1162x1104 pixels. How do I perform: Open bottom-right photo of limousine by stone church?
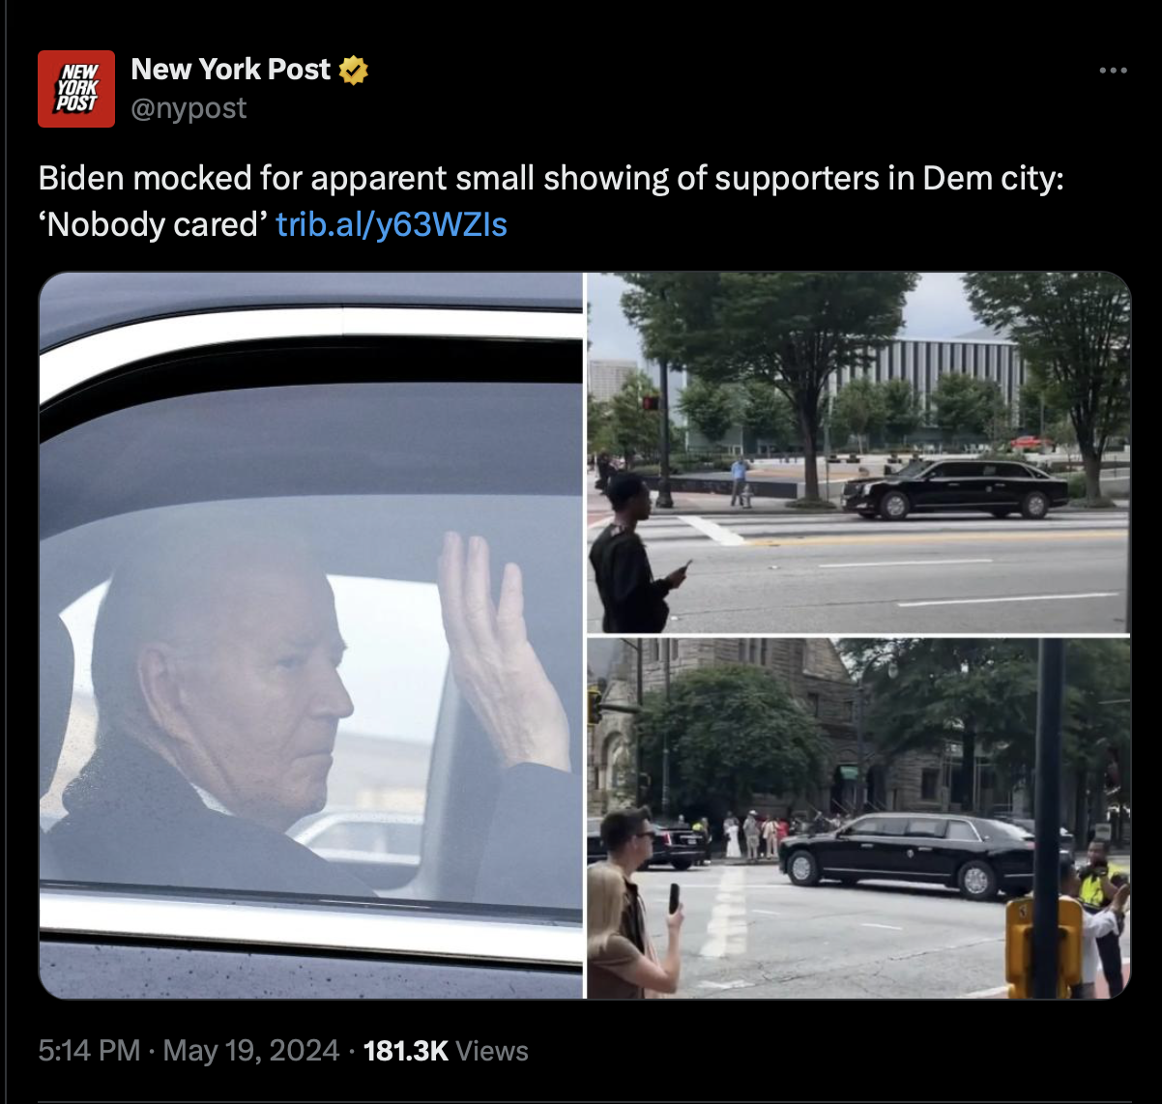(x=858, y=818)
